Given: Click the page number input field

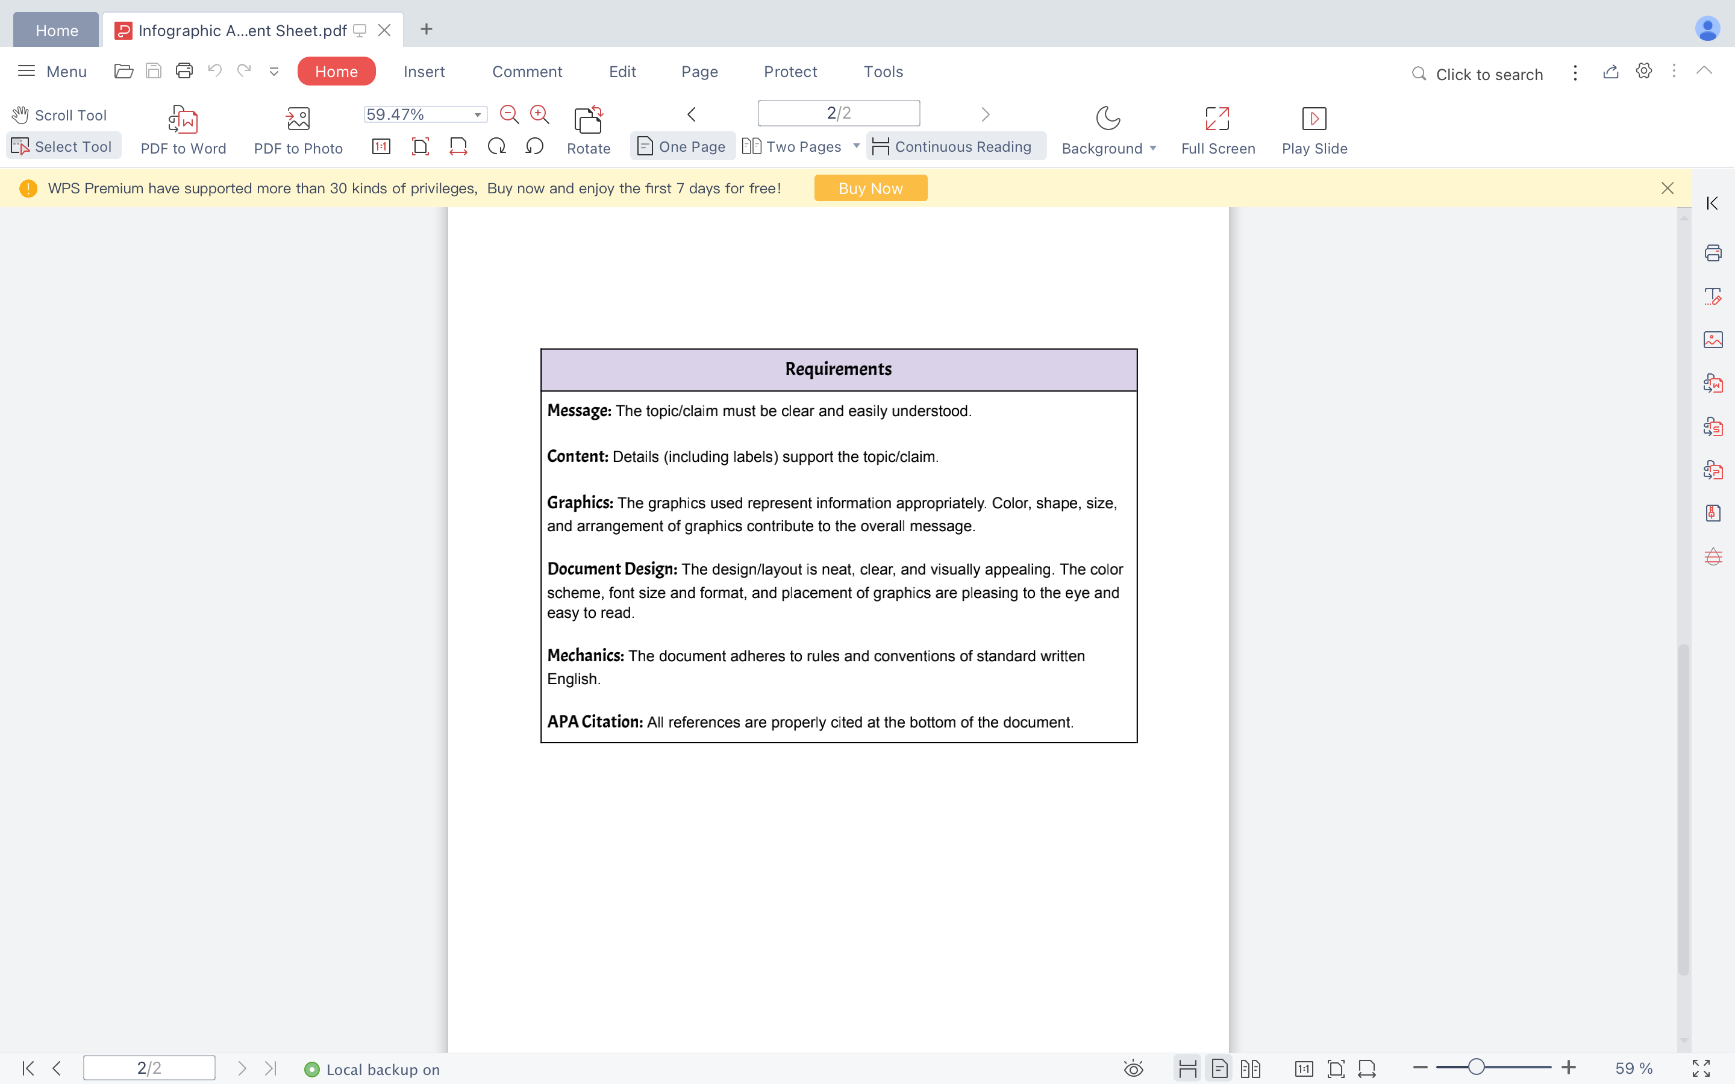Looking at the screenshot, I should pyautogui.click(x=837, y=113).
